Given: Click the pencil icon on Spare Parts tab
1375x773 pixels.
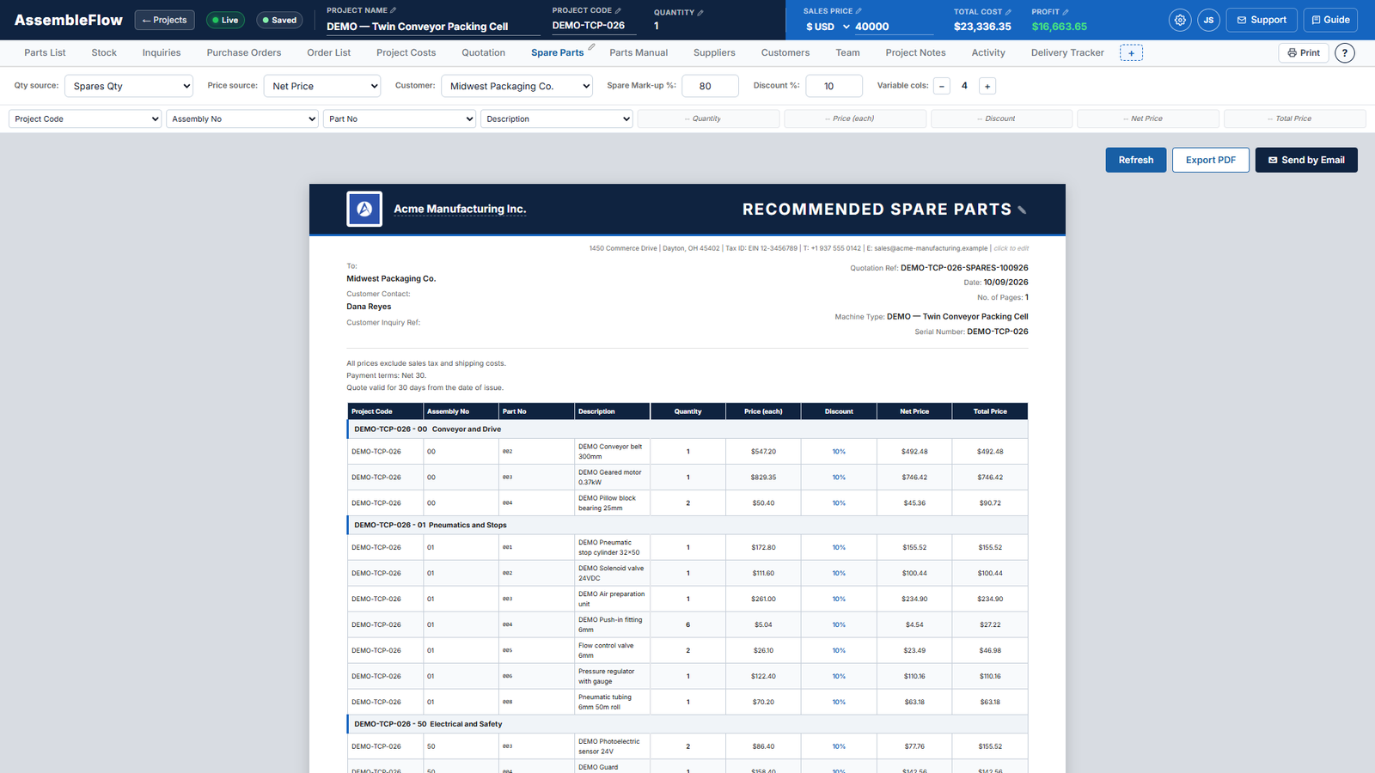Looking at the screenshot, I should [x=591, y=47].
